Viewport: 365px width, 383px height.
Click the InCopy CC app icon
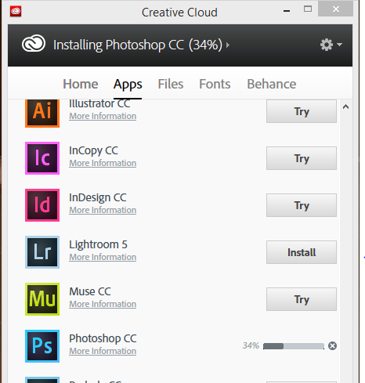pos(42,158)
